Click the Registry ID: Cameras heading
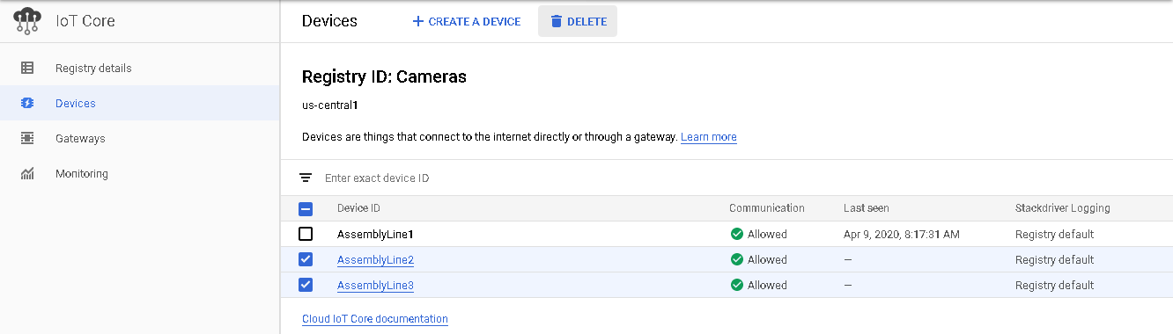 point(384,76)
